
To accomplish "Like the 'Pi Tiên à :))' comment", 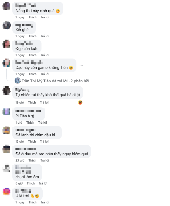I will [x=30, y=123].
